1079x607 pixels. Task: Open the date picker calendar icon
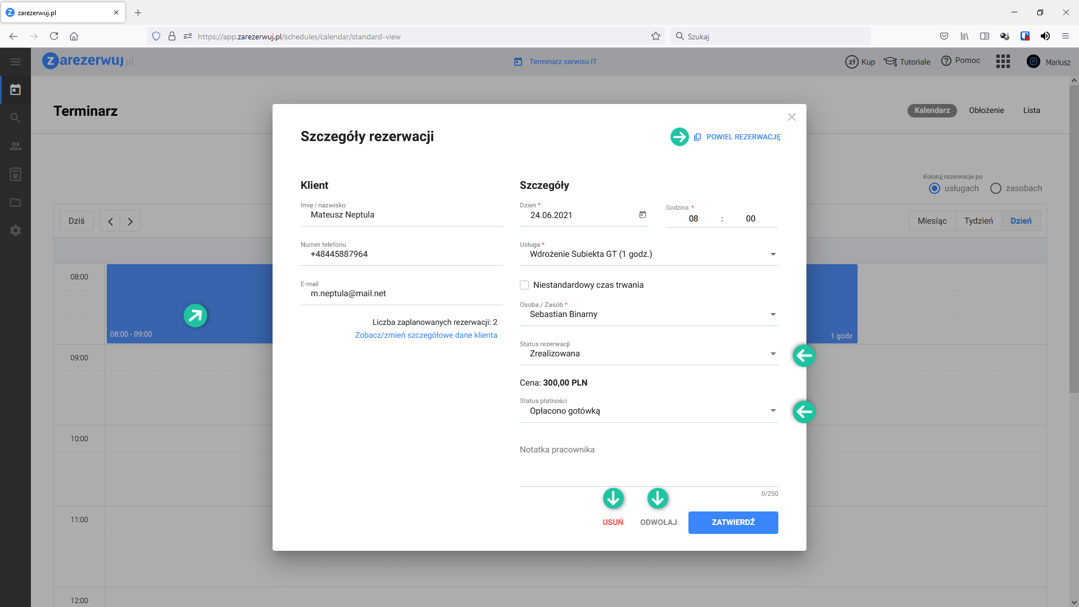642,215
